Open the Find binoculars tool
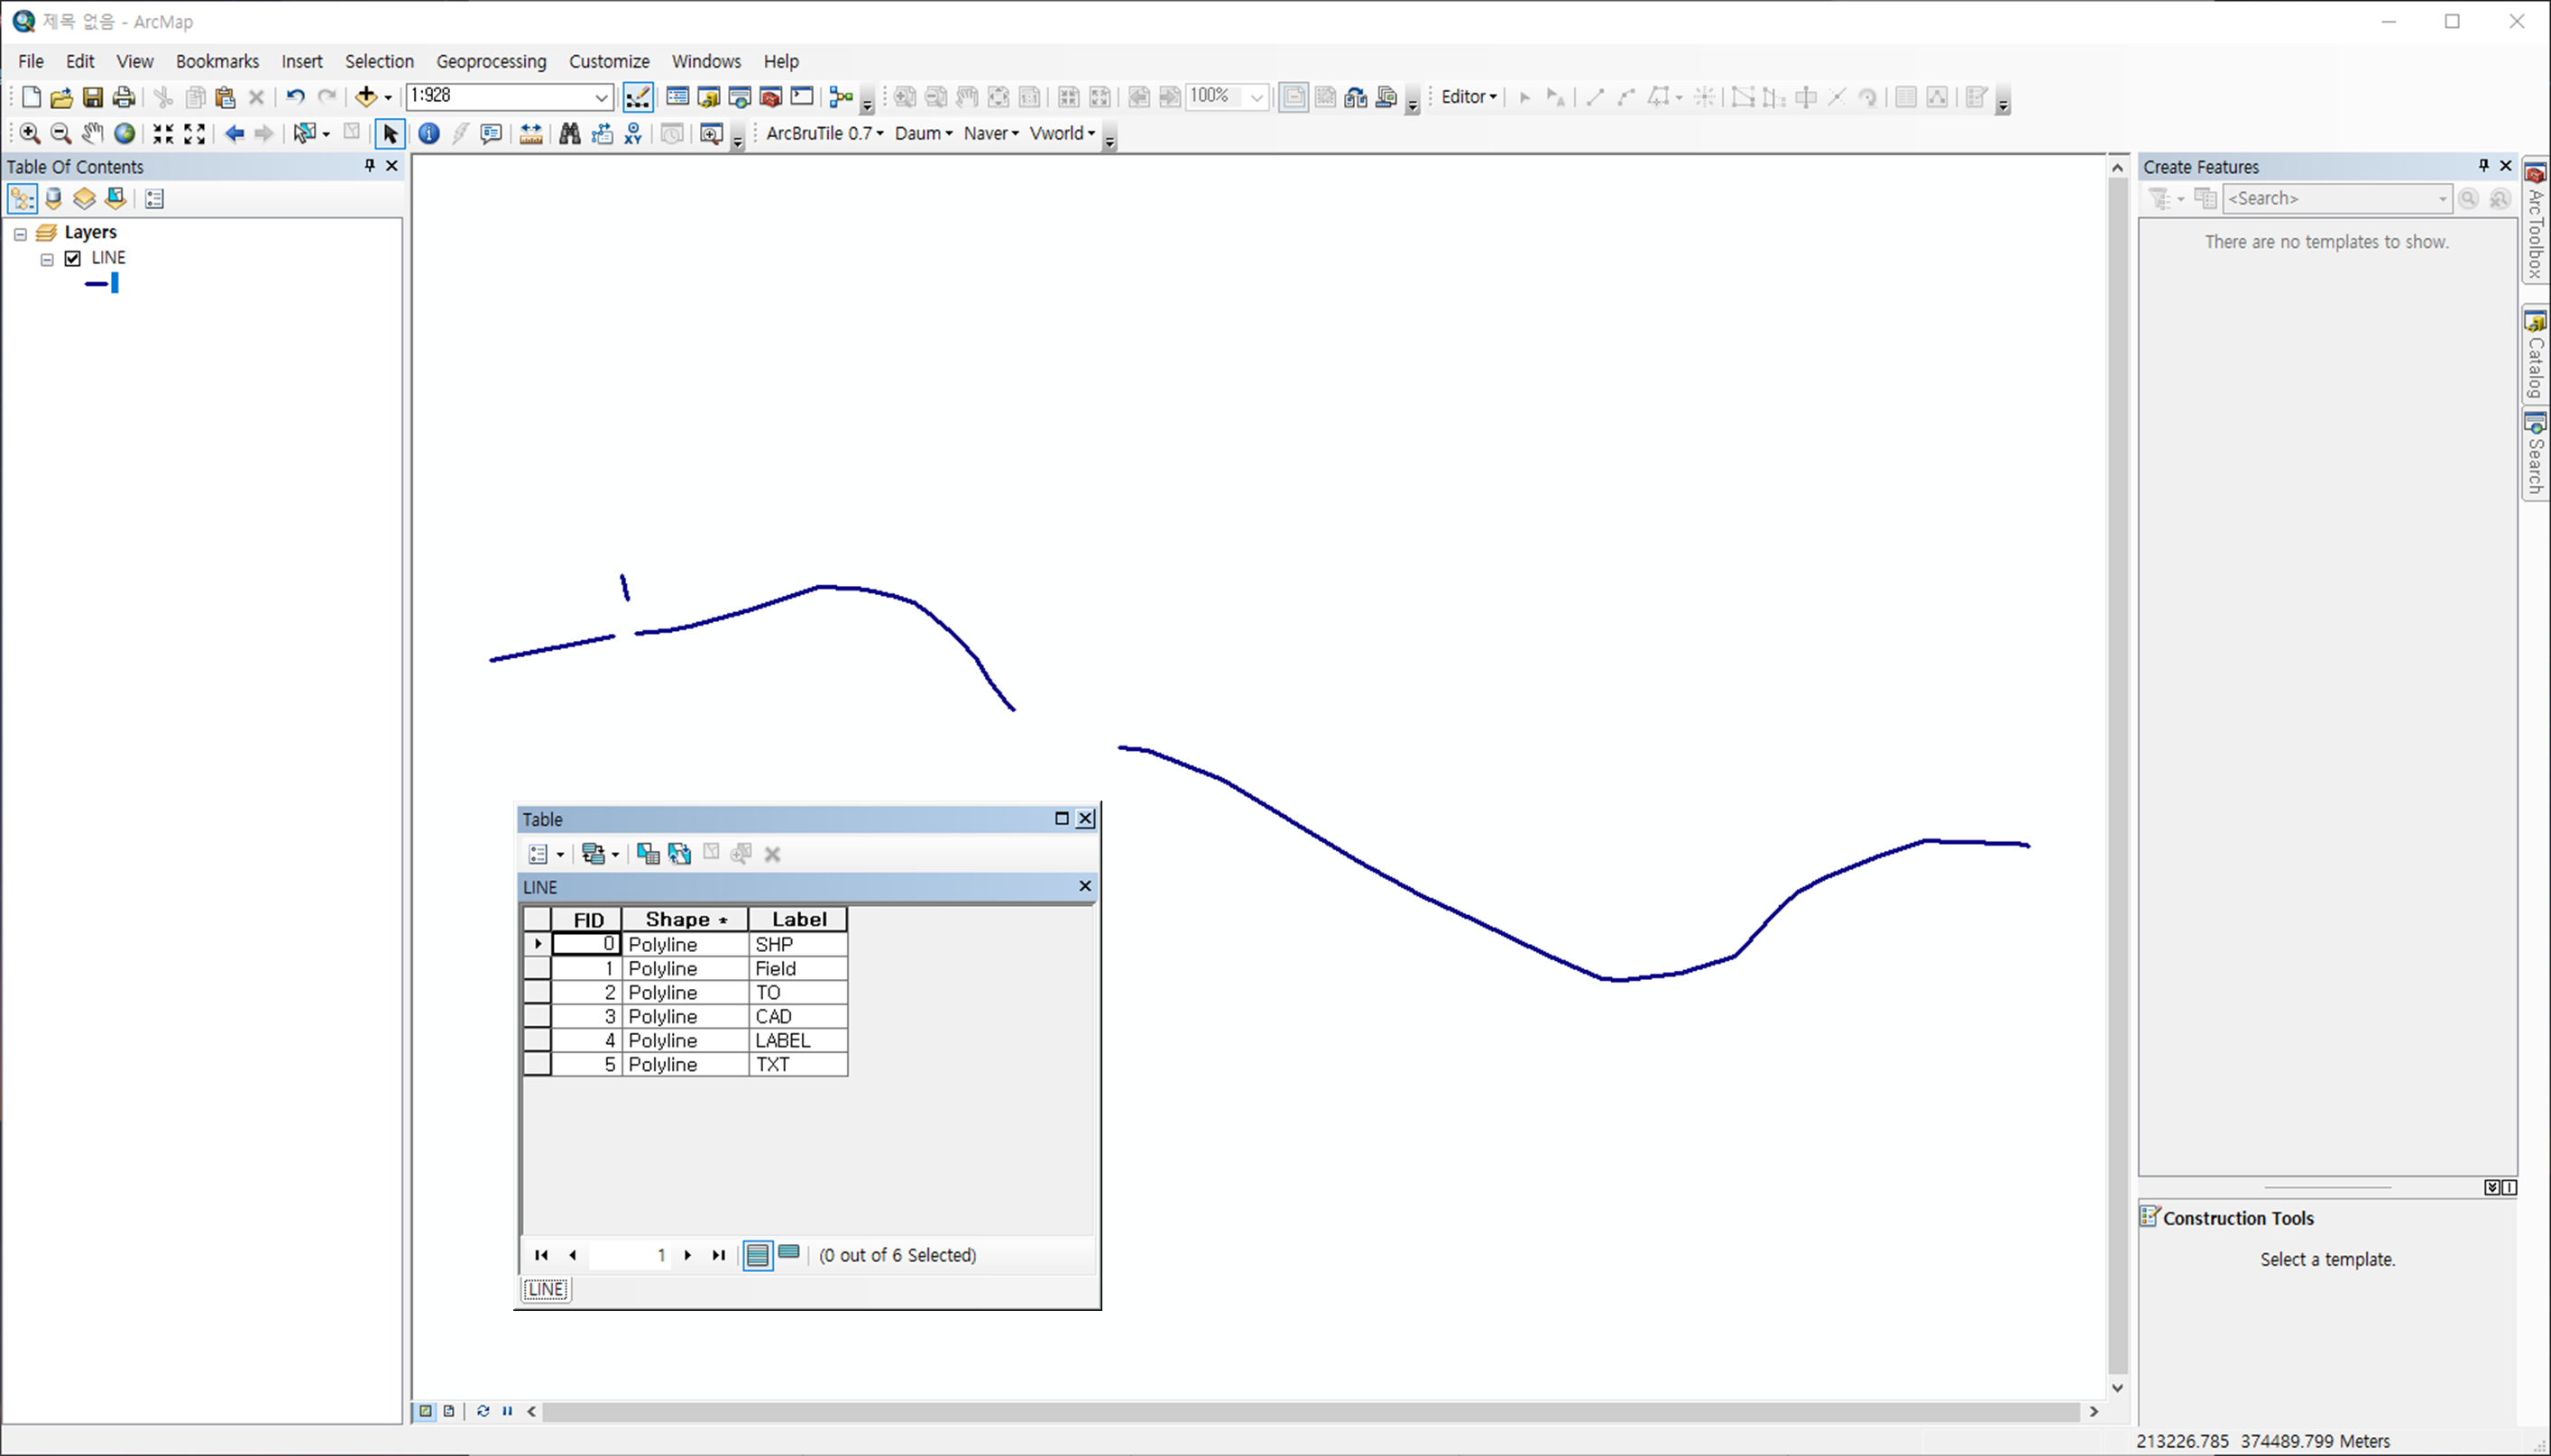 click(x=569, y=134)
